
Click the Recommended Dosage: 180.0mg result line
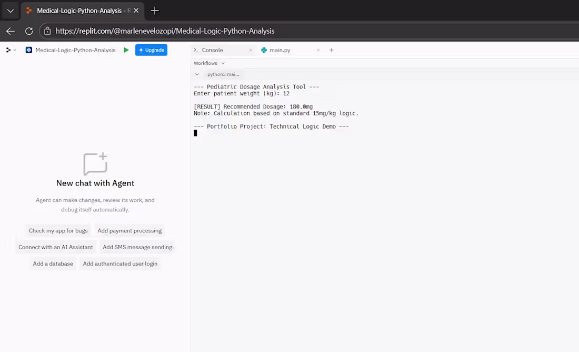click(253, 107)
